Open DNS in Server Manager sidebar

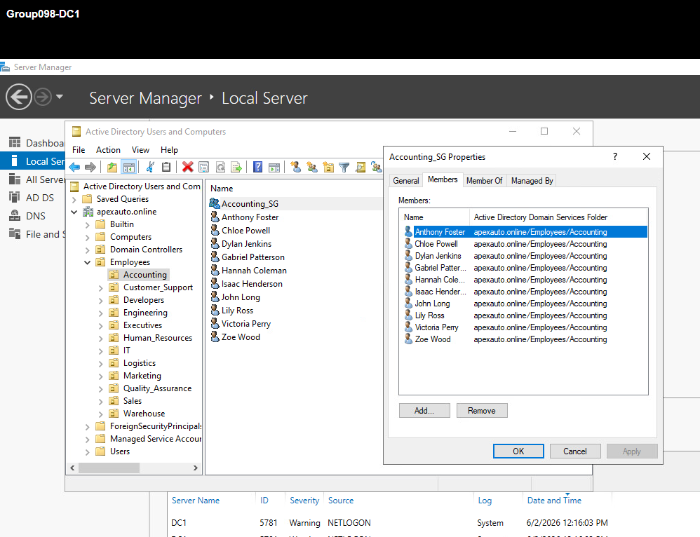36,216
